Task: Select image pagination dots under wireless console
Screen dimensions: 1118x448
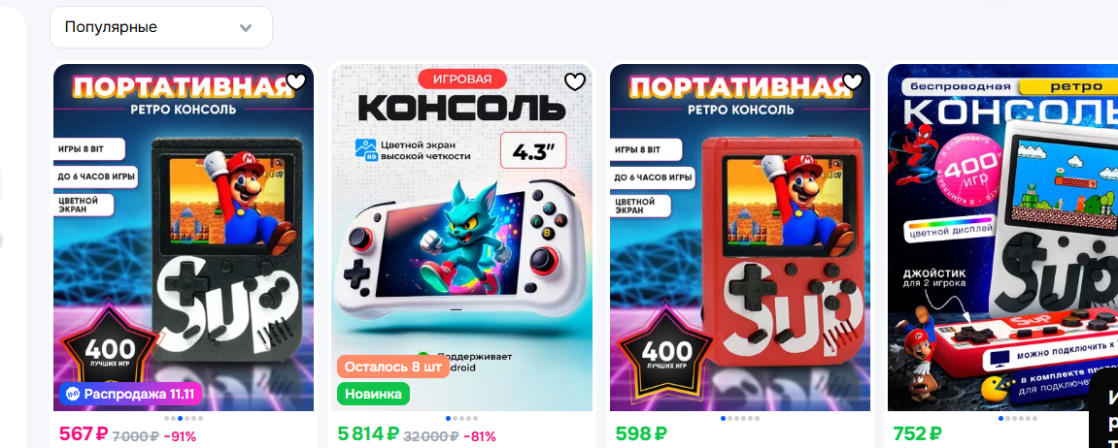Action: [x=1017, y=418]
